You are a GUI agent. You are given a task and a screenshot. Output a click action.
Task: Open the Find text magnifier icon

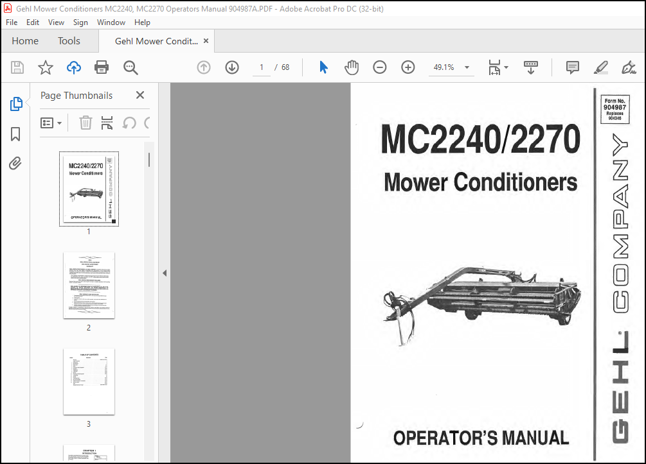[x=130, y=67]
